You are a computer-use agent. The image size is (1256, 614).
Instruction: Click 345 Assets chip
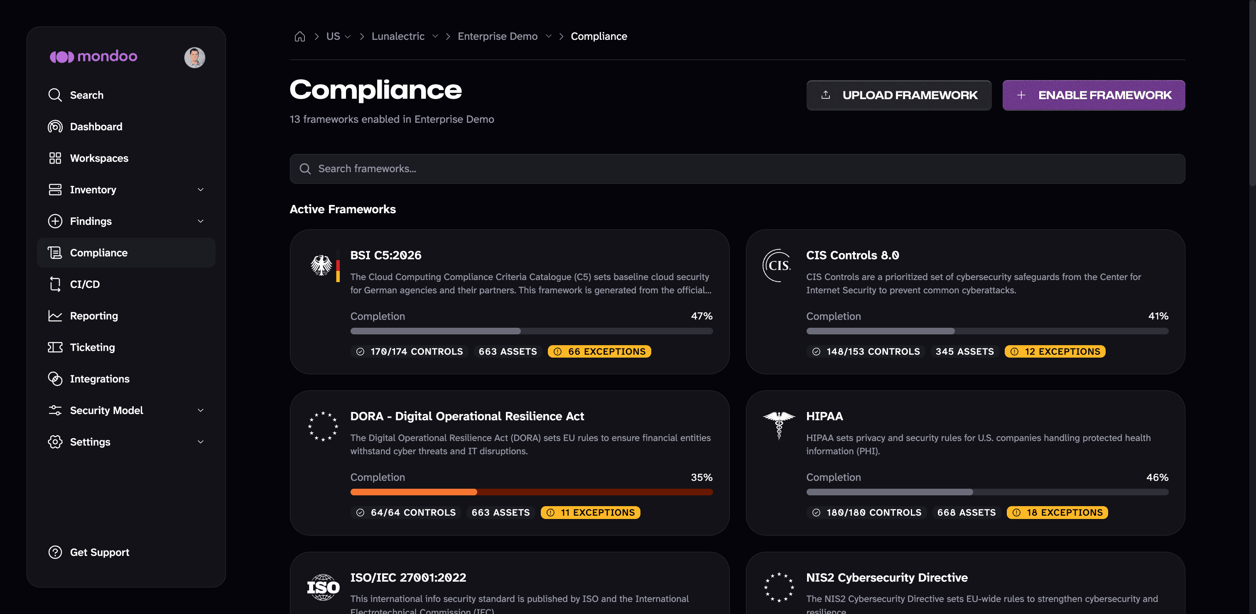[964, 351]
